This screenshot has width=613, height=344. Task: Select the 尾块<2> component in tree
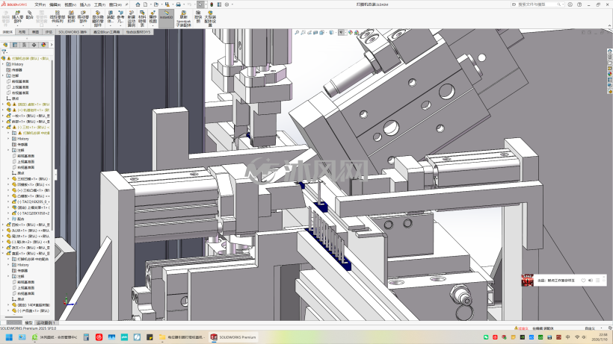tap(28, 242)
